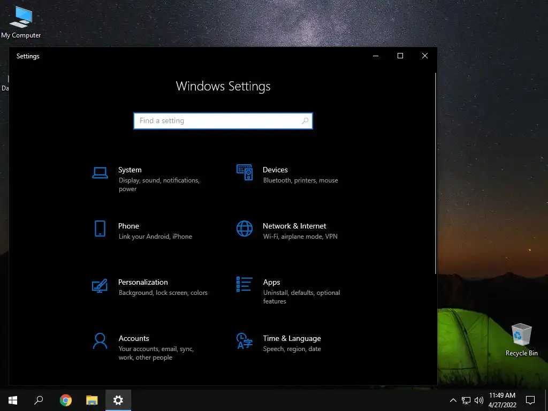Viewport: 548px width, 411px height.
Task: Close the Settings window
Action: click(424, 56)
